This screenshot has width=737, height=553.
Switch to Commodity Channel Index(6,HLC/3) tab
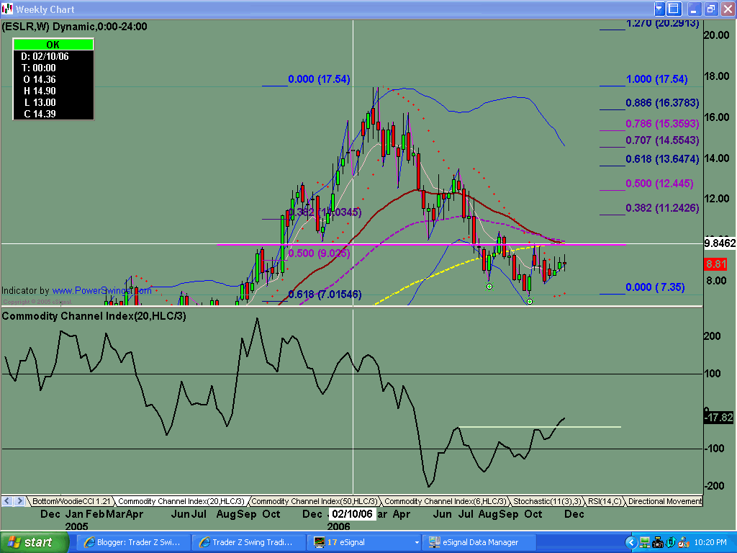tap(445, 501)
